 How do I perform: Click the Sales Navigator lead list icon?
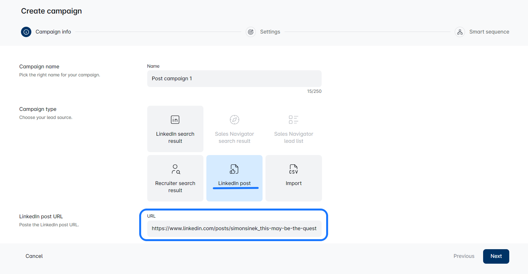point(294,120)
